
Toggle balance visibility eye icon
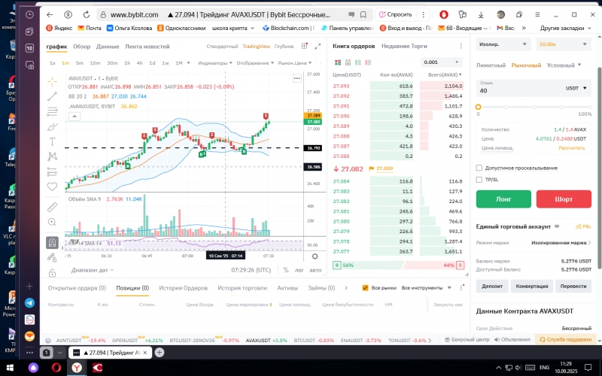(x=557, y=226)
